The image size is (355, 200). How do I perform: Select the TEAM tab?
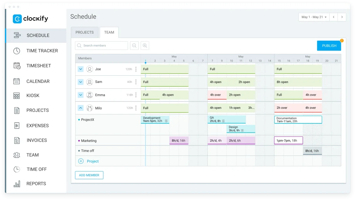(109, 32)
